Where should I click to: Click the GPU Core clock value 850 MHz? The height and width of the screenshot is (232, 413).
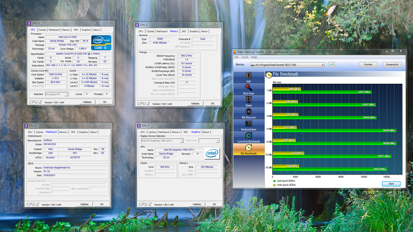point(165,167)
